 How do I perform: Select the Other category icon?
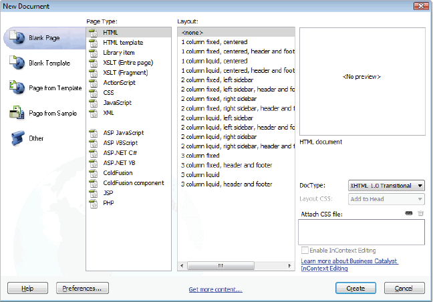click(17, 138)
